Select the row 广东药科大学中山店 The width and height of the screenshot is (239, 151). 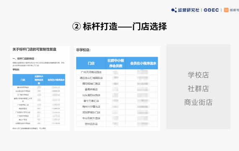pyautogui.click(x=39, y=112)
